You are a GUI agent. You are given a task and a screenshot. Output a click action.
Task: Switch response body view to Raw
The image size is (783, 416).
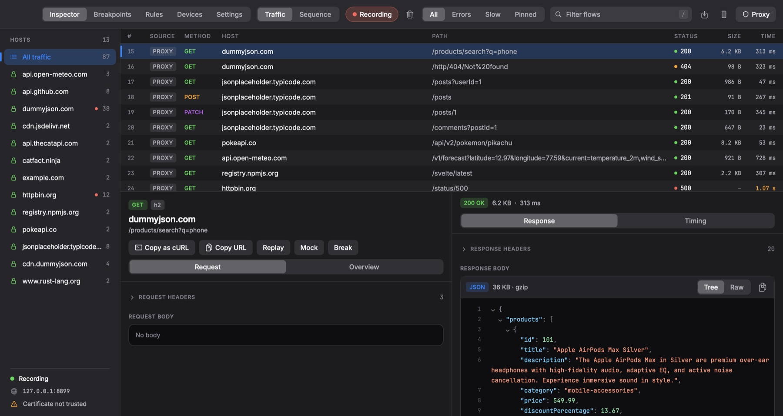click(736, 287)
